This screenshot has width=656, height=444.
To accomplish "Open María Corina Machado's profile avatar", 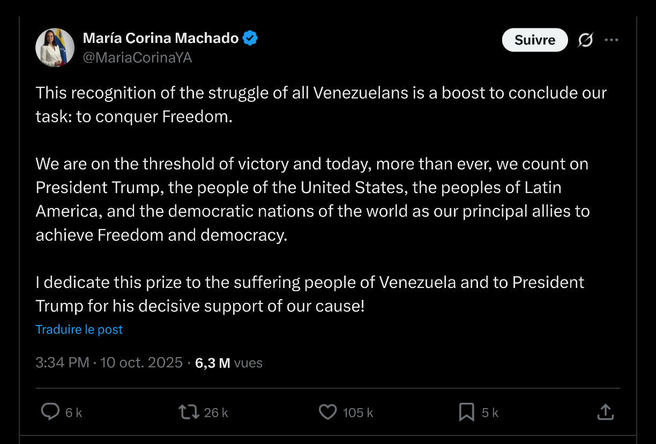I will [x=55, y=48].
